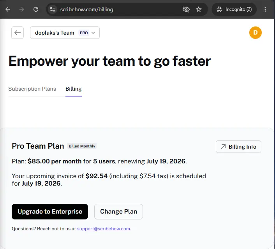Reload the page

click(x=36, y=9)
